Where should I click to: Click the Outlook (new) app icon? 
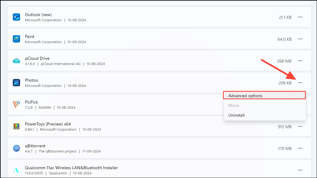(16, 17)
